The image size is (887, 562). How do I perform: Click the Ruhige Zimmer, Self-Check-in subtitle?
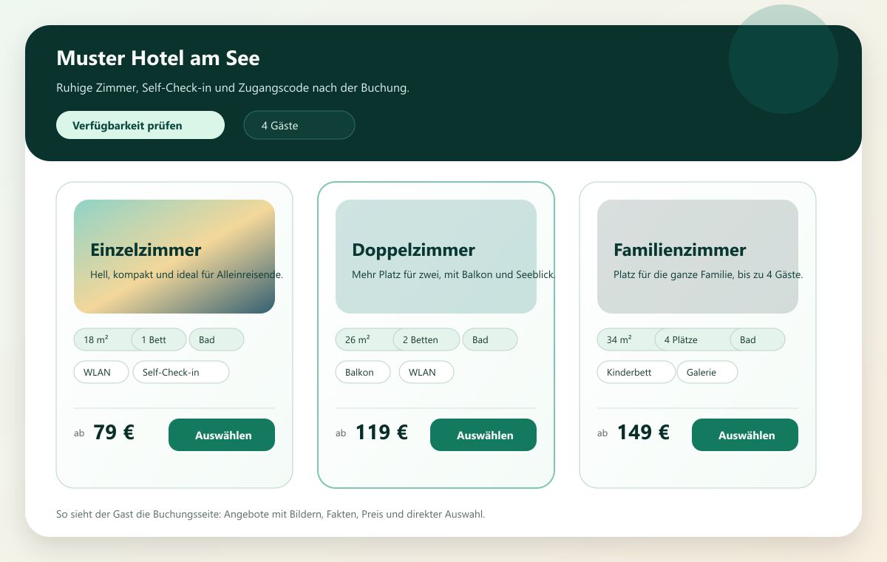(x=233, y=88)
